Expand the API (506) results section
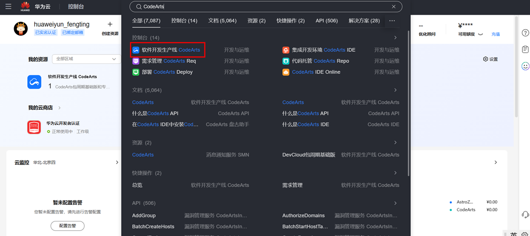The height and width of the screenshot is (236, 530). click(395, 203)
